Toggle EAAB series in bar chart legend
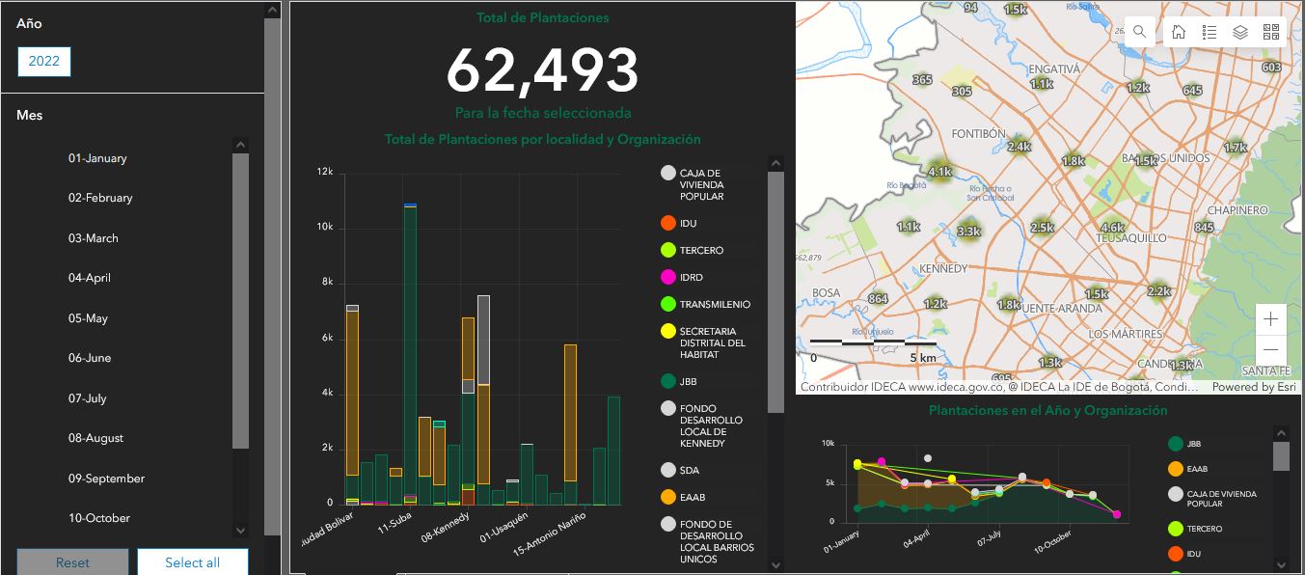Screen dimensions: 1305x575 [668, 497]
